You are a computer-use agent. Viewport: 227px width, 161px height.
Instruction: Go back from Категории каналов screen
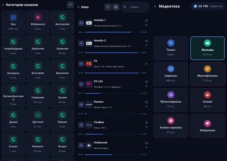click(3, 5)
